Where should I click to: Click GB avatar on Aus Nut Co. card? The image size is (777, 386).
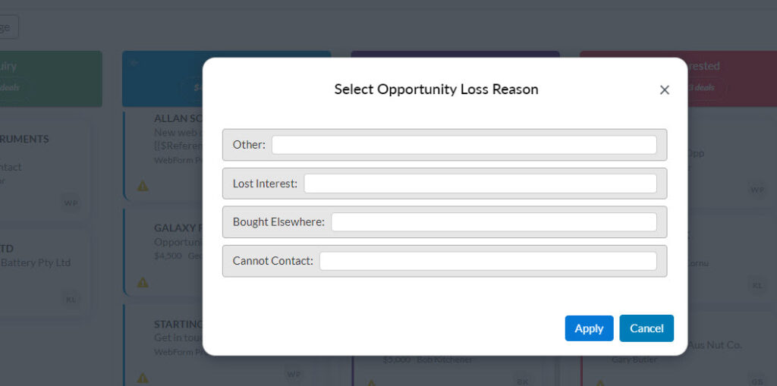757,379
